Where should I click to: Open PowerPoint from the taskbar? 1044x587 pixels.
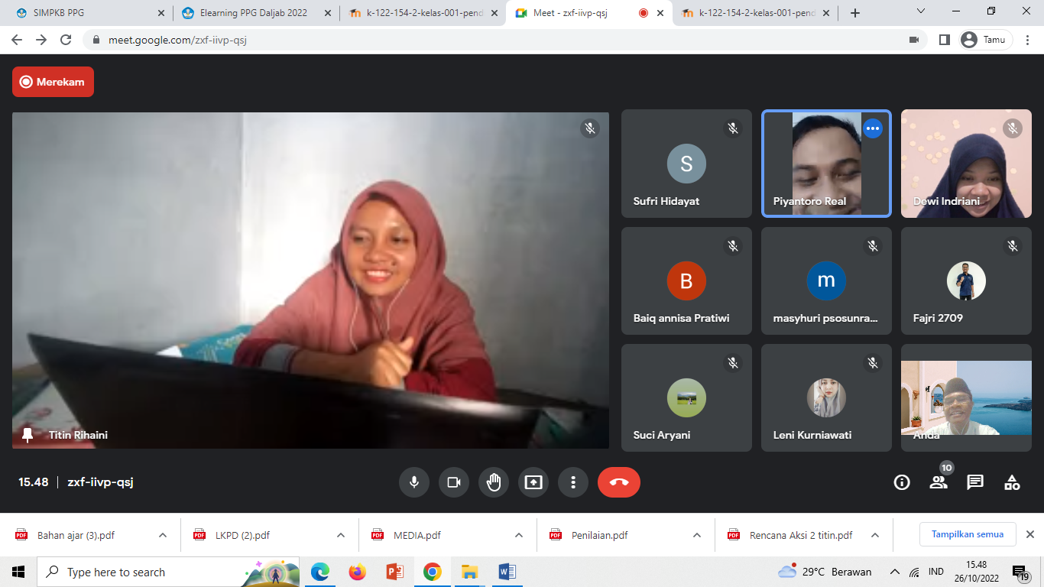coord(394,572)
